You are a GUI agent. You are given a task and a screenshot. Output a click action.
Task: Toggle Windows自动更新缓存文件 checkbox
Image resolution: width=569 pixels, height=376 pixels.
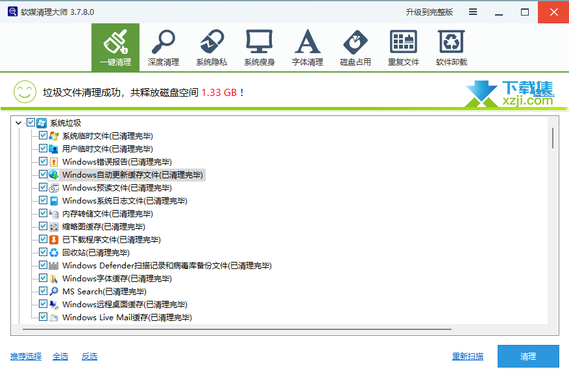(x=43, y=174)
